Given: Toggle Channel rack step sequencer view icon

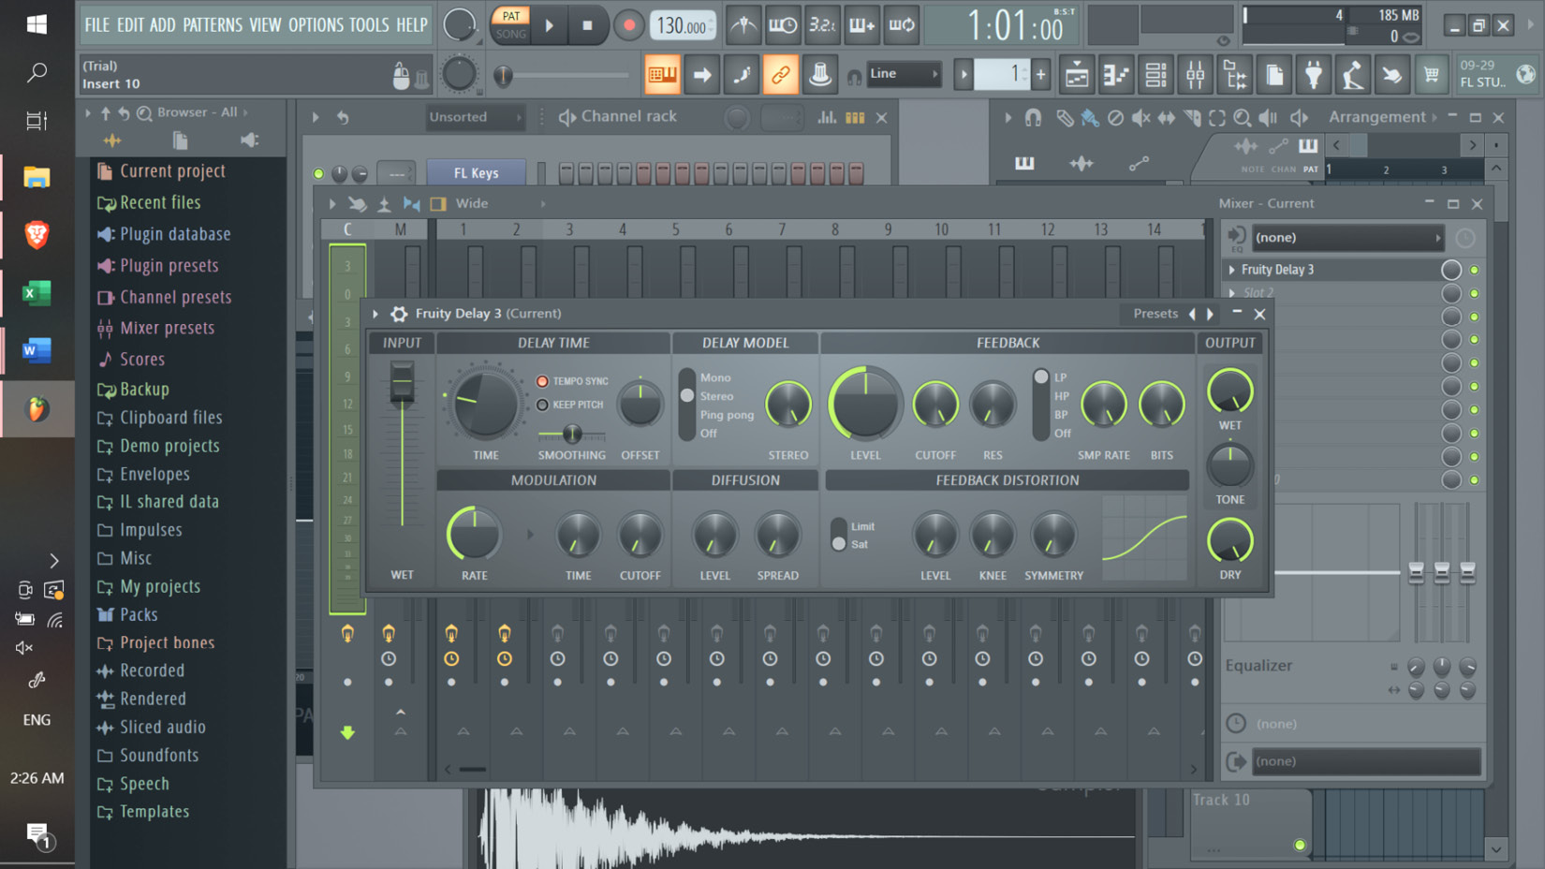Looking at the screenshot, I should (855, 118).
